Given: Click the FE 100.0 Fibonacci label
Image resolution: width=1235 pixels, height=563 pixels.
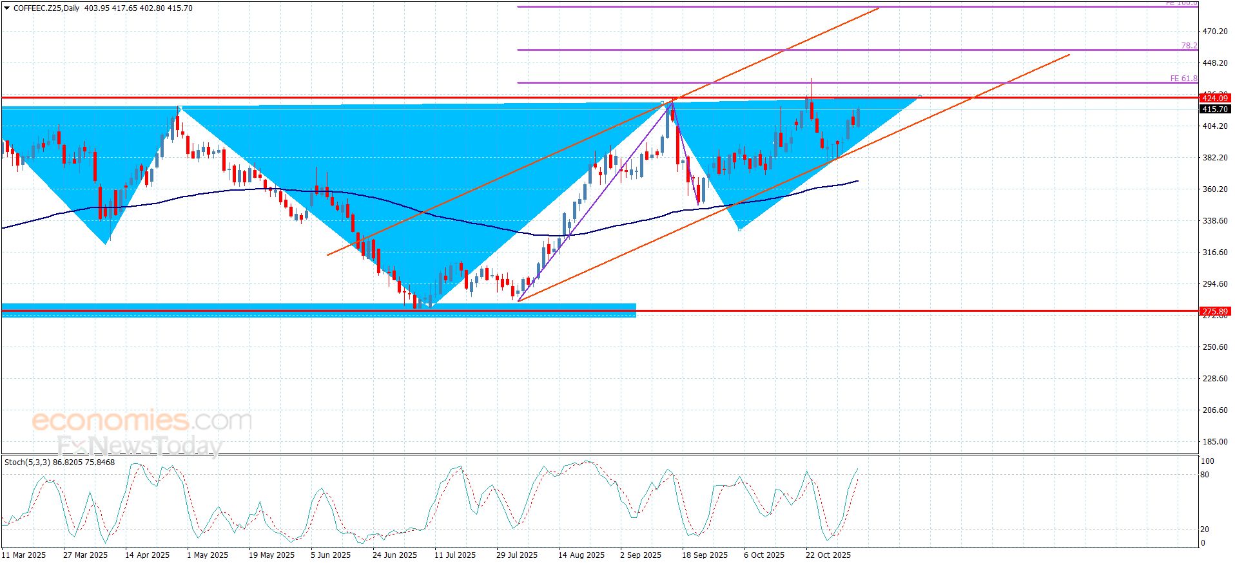Looking at the screenshot, I should click(1181, 3).
